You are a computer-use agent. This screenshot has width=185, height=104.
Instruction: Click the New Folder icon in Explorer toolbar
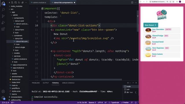[x=16, y=3]
